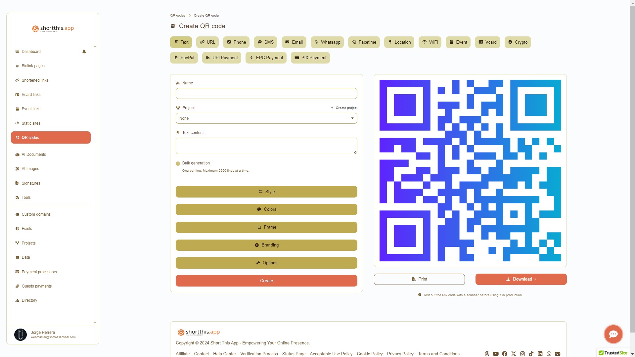Viewport: 635px width, 357px height.
Task: Open the live chat bubble
Action: pyautogui.click(x=613, y=334)
